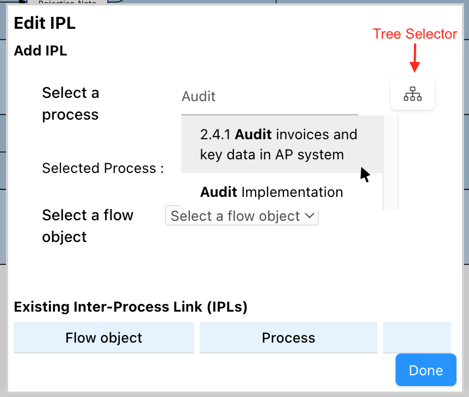Click the 'Rejection Note' shape behind dialog
This screenshot has width=469, height=397.
(x=67, y=3)
